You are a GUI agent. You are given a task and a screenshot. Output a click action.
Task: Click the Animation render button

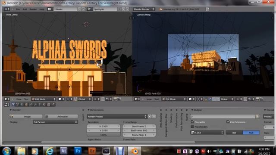pyautogui.click(x=61, y=117)
